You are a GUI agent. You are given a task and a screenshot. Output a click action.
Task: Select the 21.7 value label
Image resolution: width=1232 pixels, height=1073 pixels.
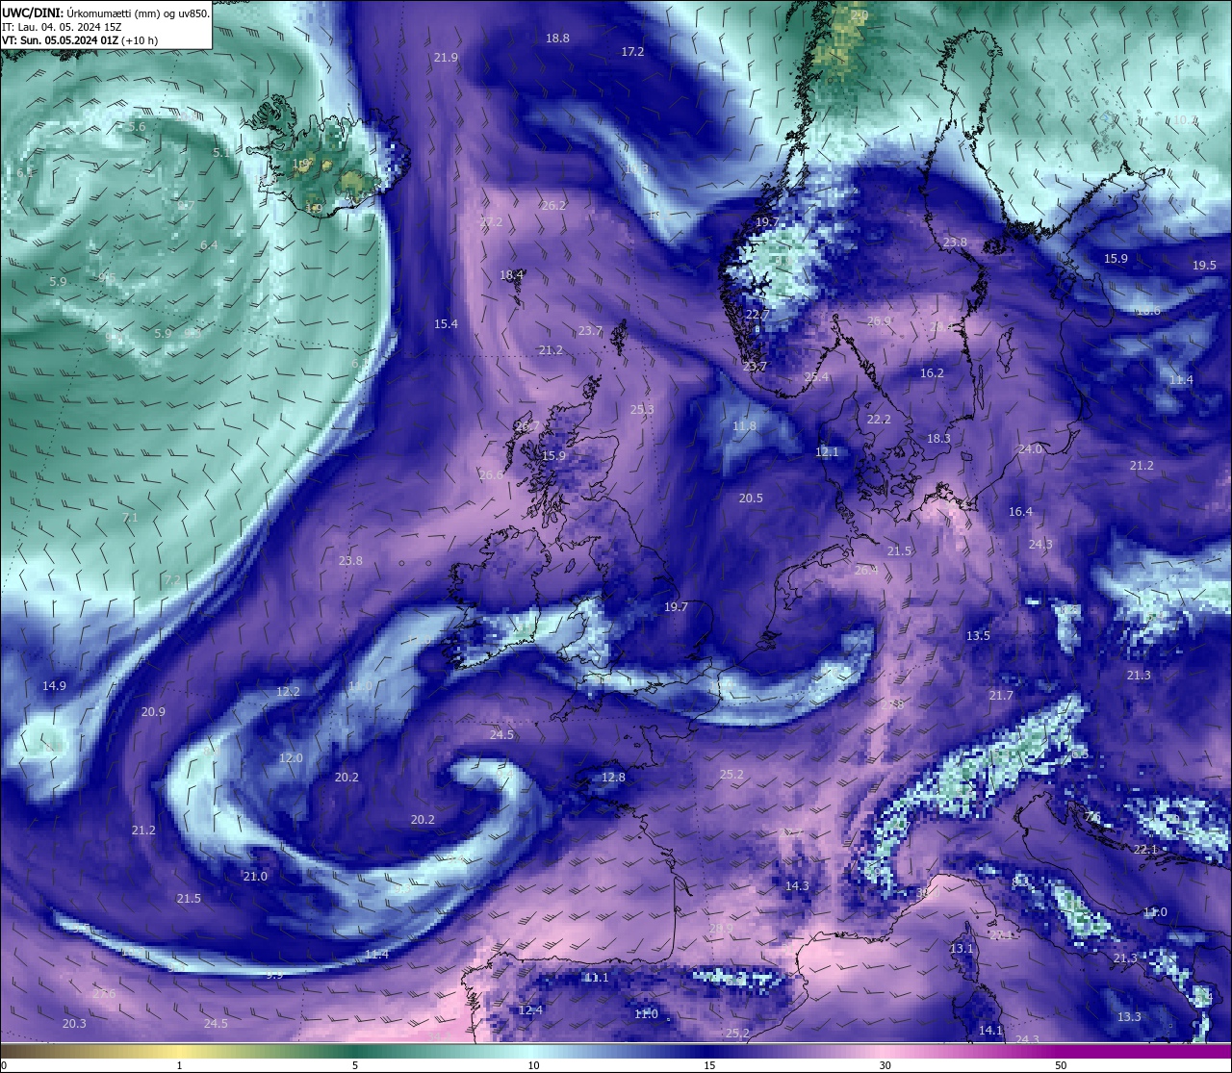(x=1001, y=696)
